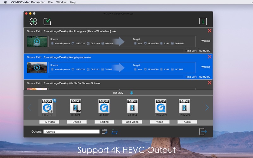Switch to the Device category tab
The image size is (253, 158).
point(77,122)
